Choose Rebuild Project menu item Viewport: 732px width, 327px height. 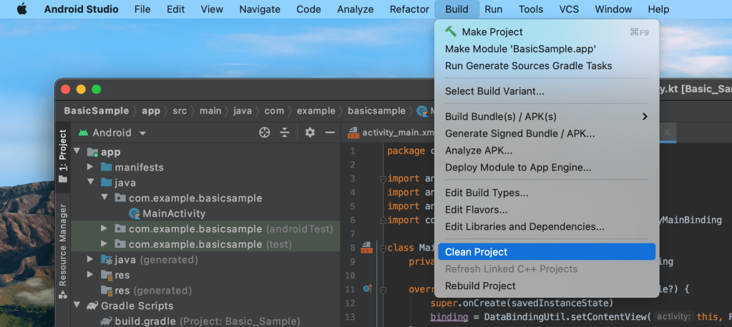click(480, 286)
